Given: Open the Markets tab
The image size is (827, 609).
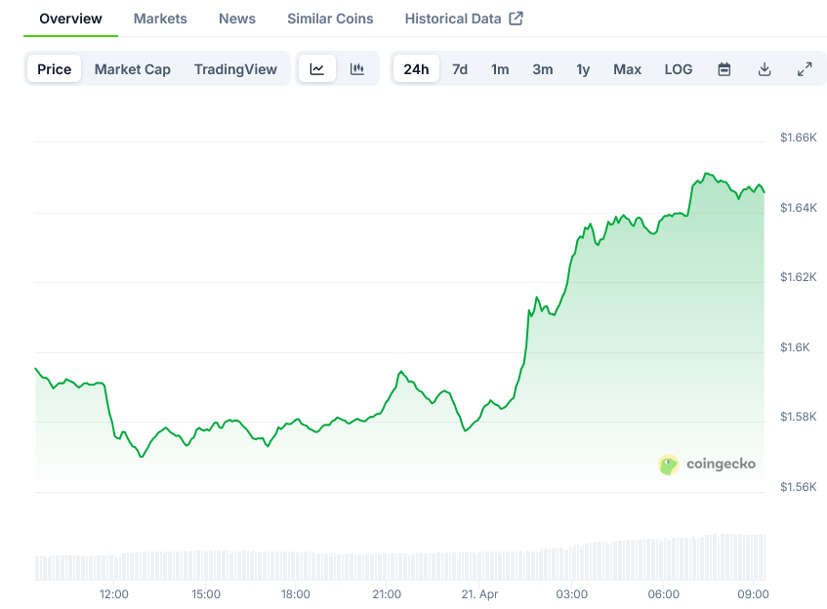Looking at the screenshot, I should 160,19.
